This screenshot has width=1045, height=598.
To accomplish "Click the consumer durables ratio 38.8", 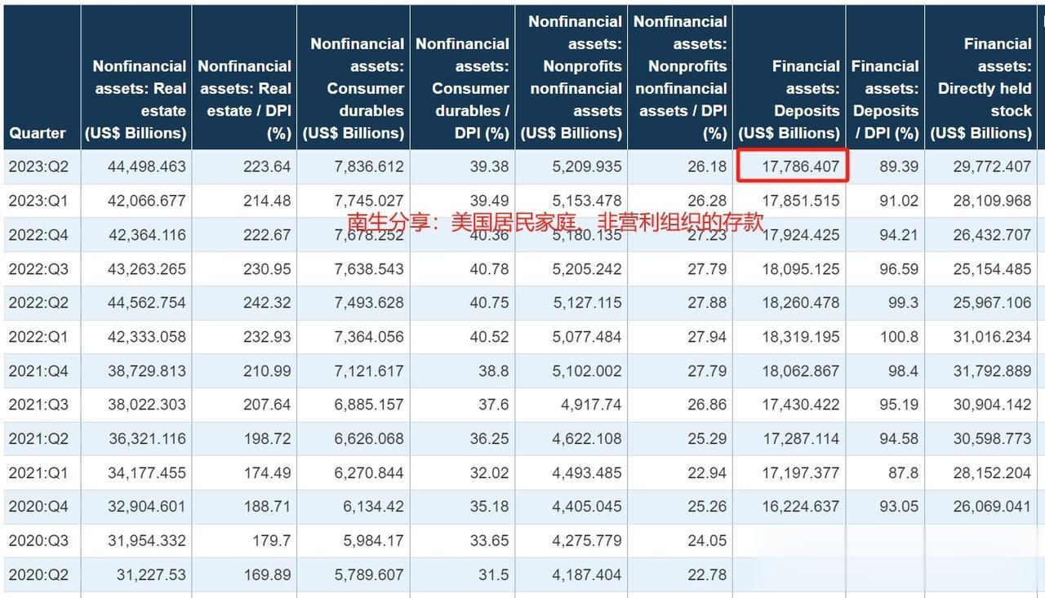I will (495, 370).
